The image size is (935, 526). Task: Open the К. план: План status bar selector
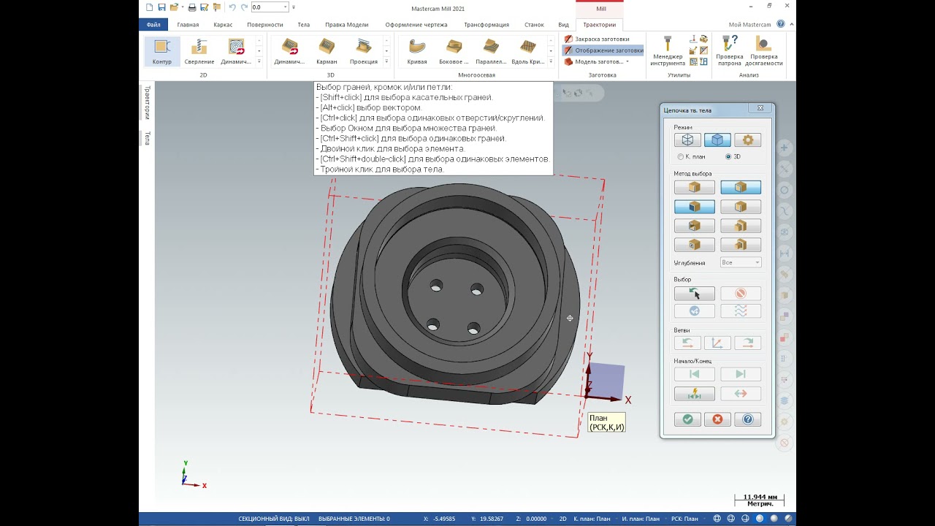tap(592, 519)
